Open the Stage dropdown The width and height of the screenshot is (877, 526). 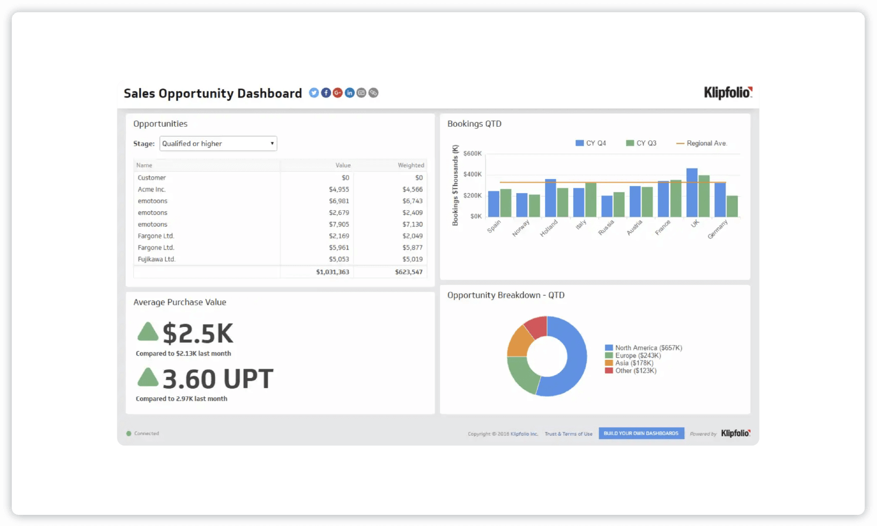[x=218, y=144]
